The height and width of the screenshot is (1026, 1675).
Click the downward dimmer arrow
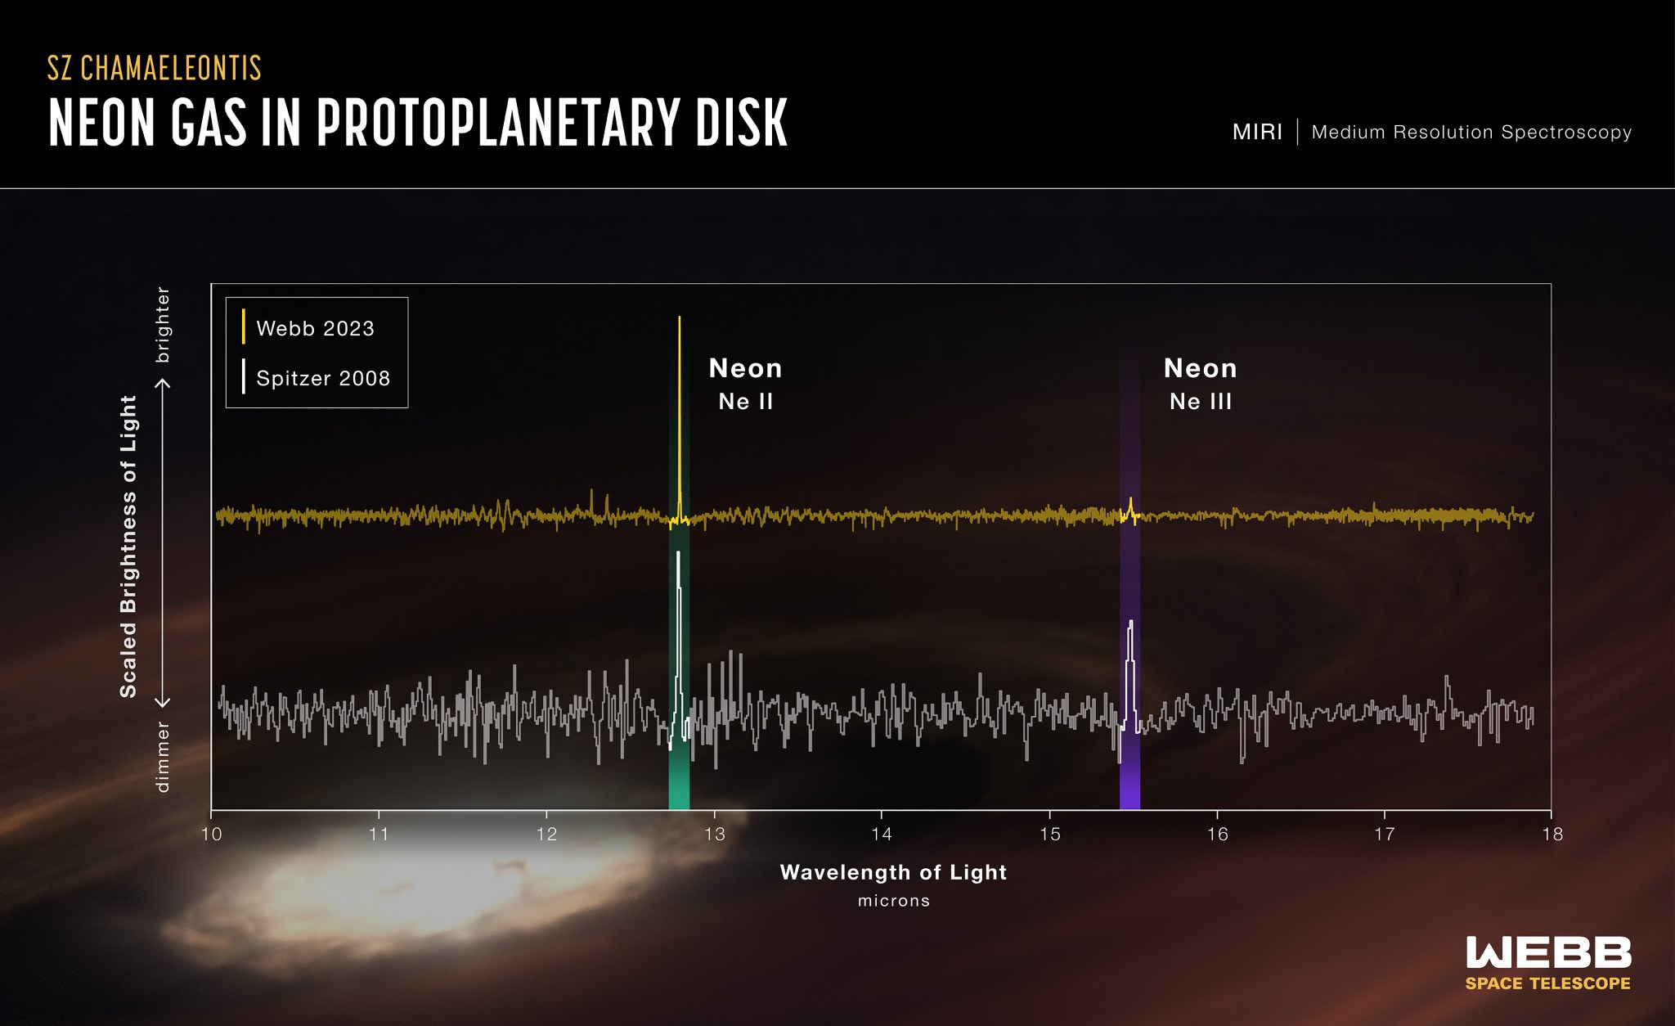[x=164, y=701]
